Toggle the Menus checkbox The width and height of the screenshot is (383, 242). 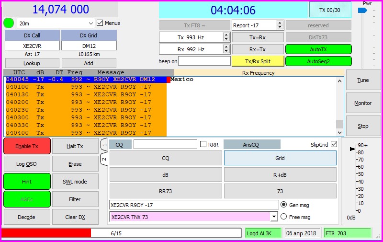(100, 23)
